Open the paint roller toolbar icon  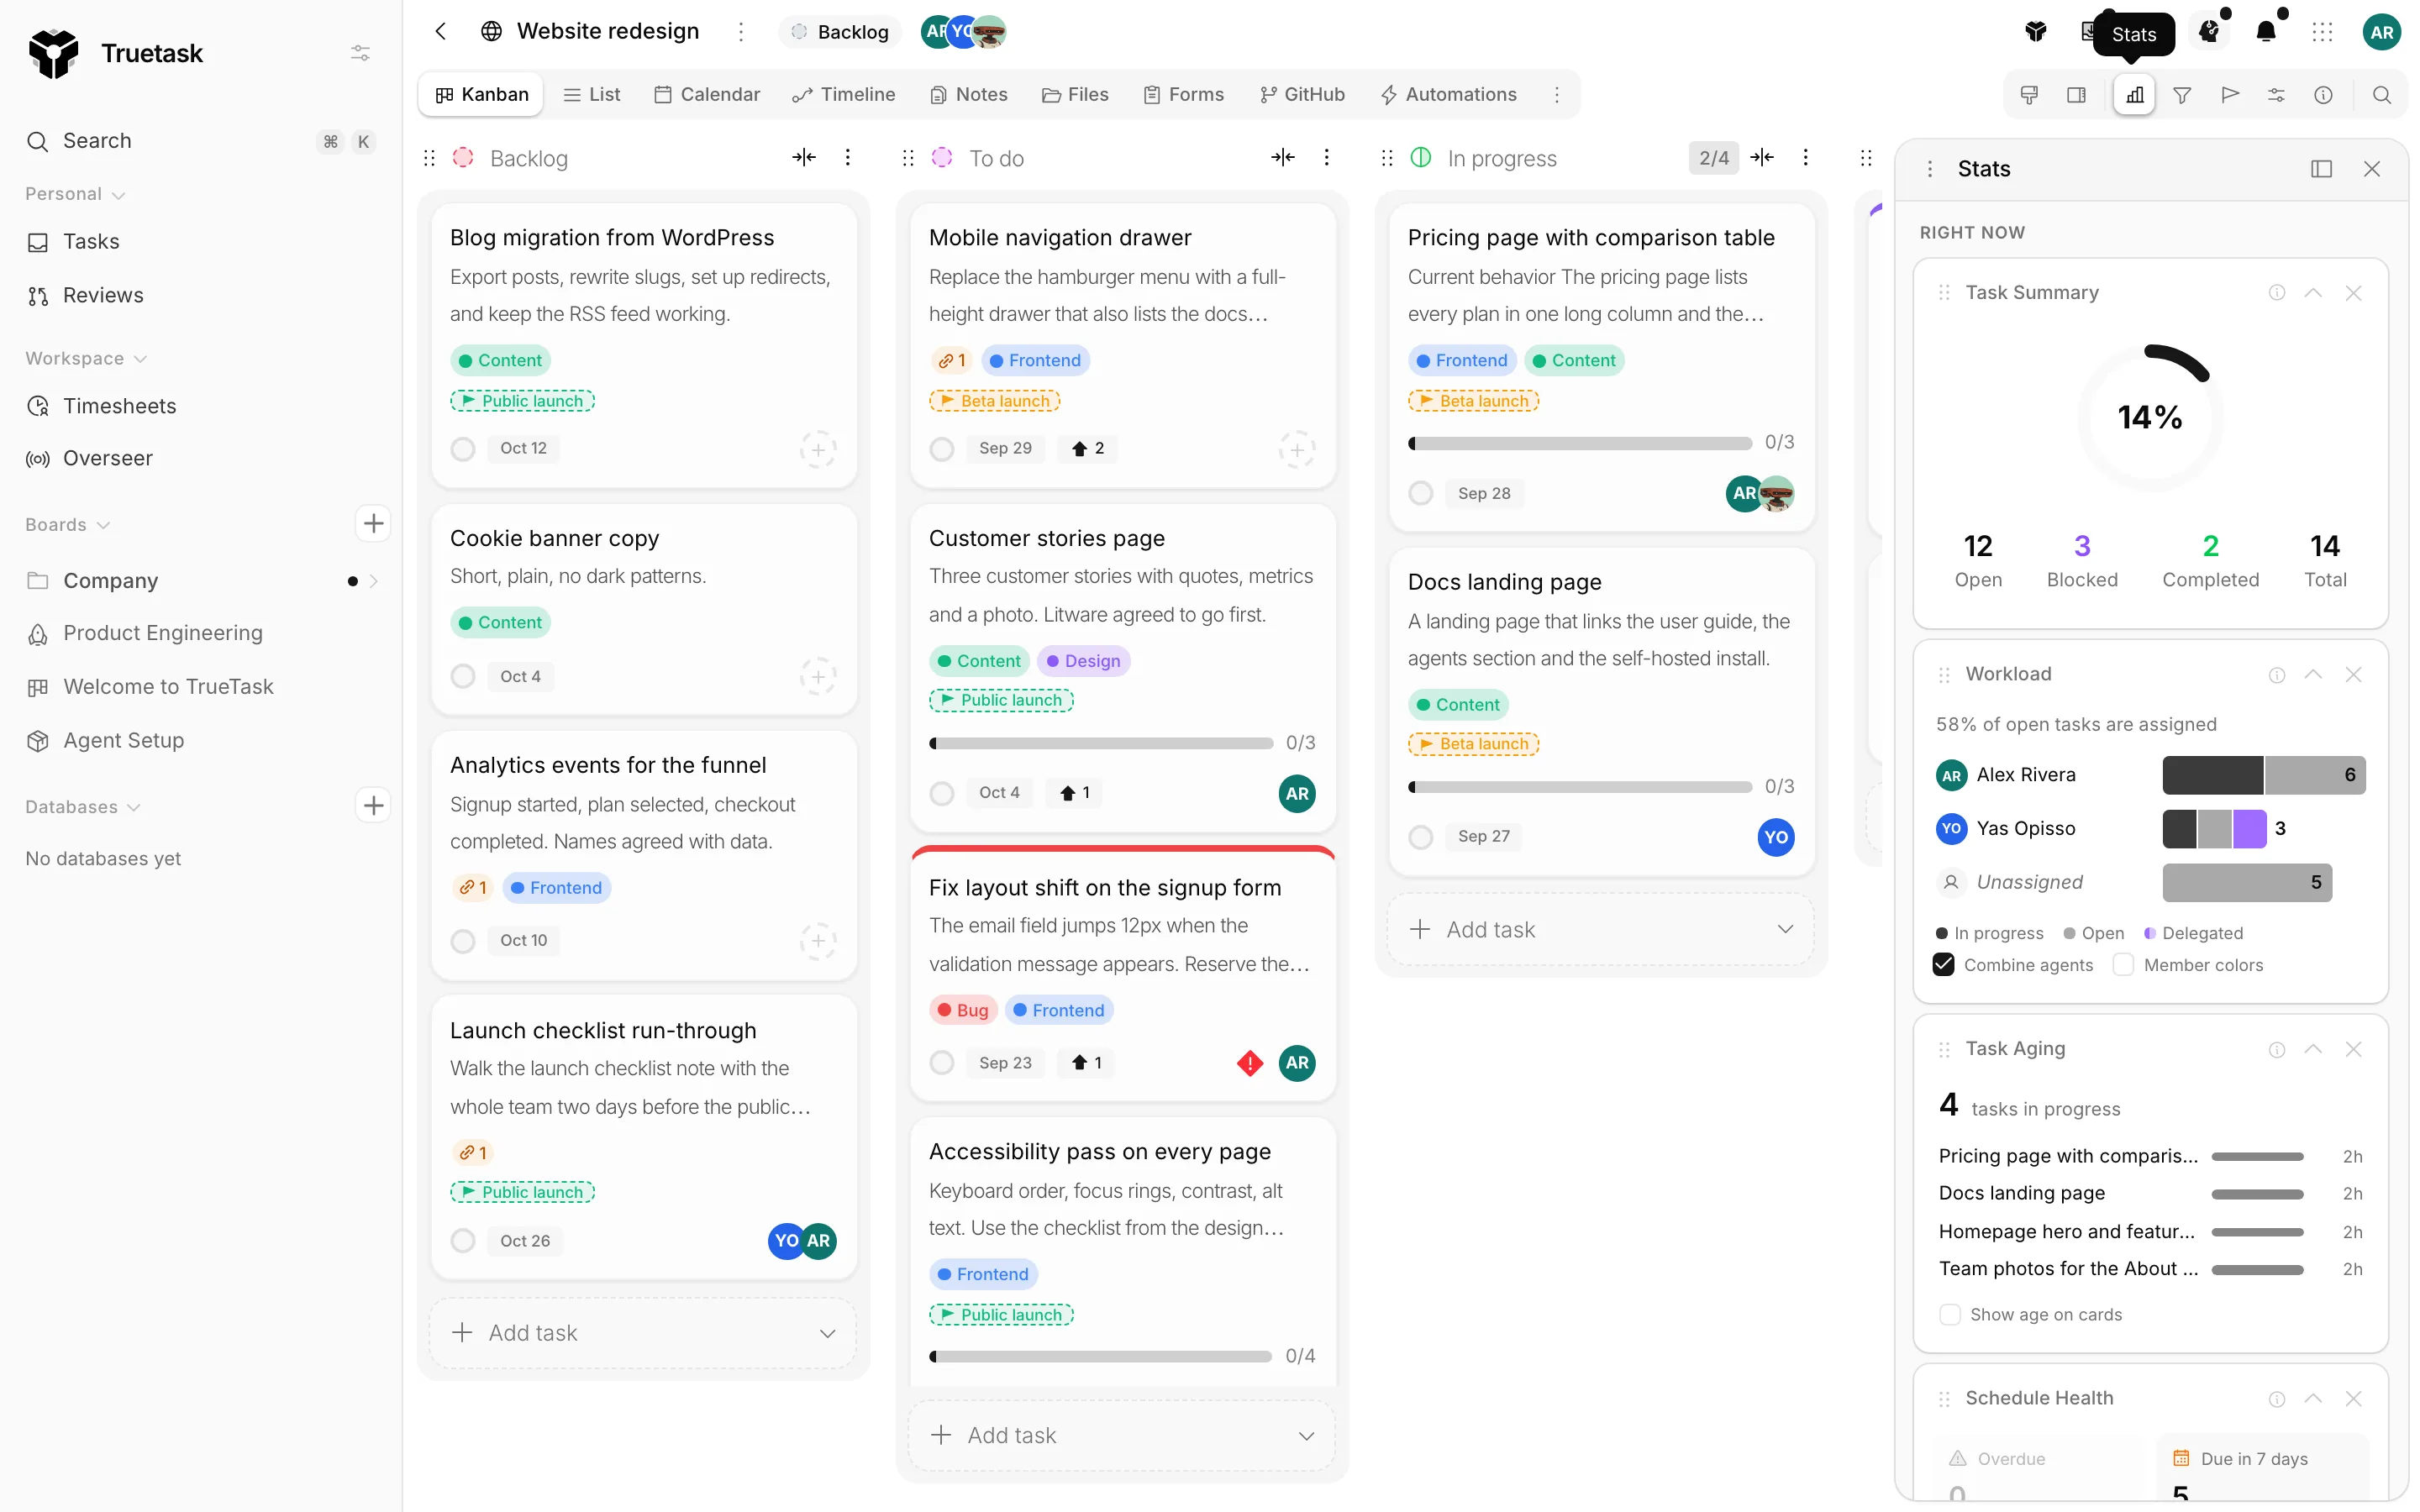[x=2029, y=95]
